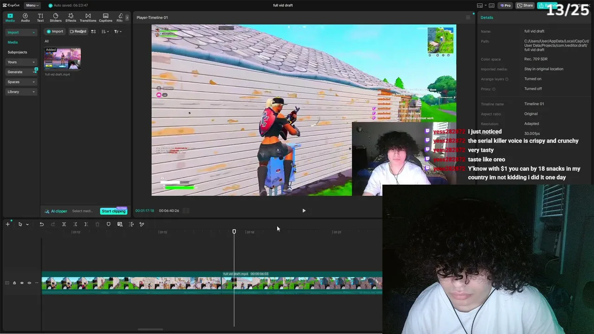
Task: Undo the last edit
Action: click(x=41, y=224)
